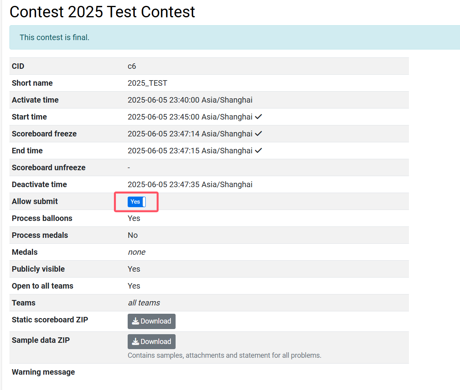This screenshot has width=460, height=390.
Task: Click the 'This contest is final.' banner
Action: (x=235, y=37)
